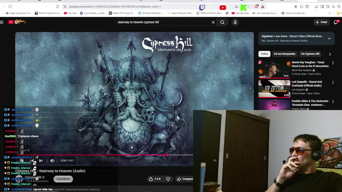342x192 pixels.
Task: Click green Kick overlay icon
Action: point(243,7)
